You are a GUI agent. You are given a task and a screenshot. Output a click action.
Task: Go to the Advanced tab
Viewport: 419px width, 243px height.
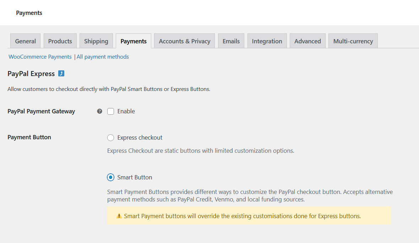308,41
